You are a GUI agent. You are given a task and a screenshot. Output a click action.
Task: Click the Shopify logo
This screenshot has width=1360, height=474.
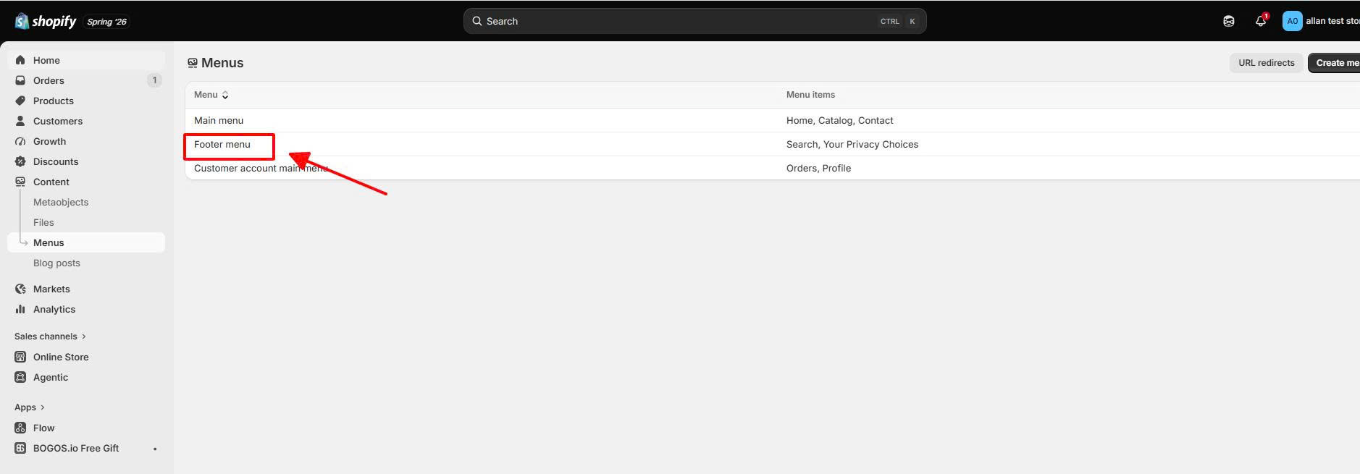[45, 21]
